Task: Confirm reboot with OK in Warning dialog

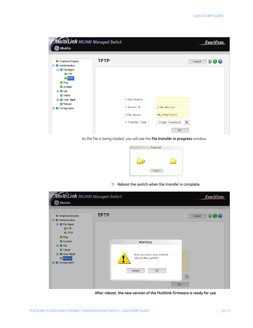Action: 157,271
